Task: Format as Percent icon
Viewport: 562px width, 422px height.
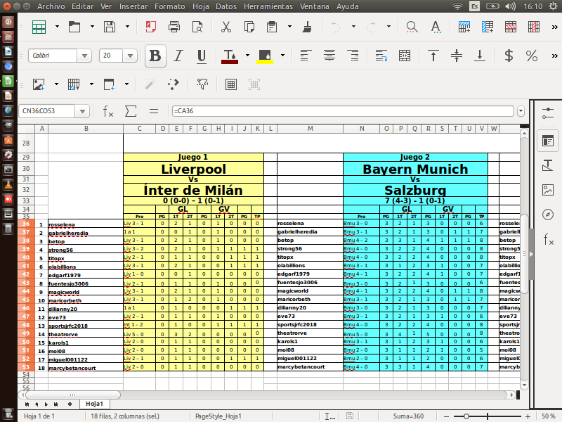Action: point(532,56)
